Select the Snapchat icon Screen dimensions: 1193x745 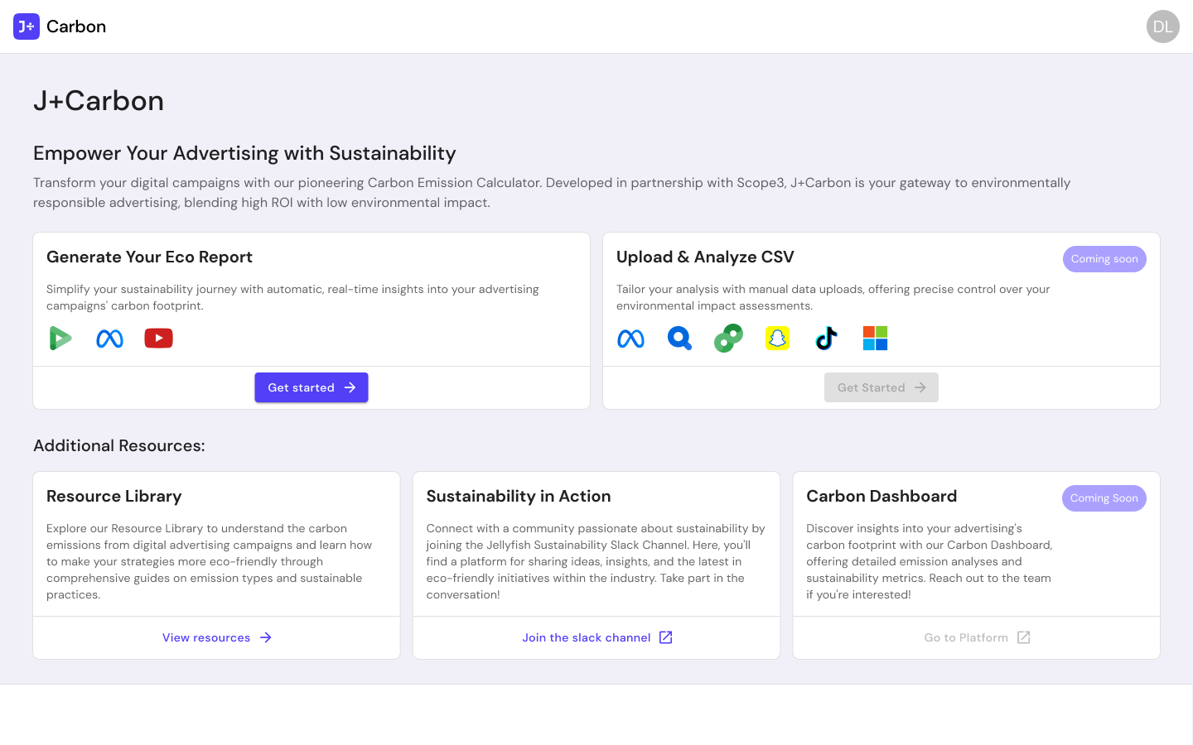777,338
